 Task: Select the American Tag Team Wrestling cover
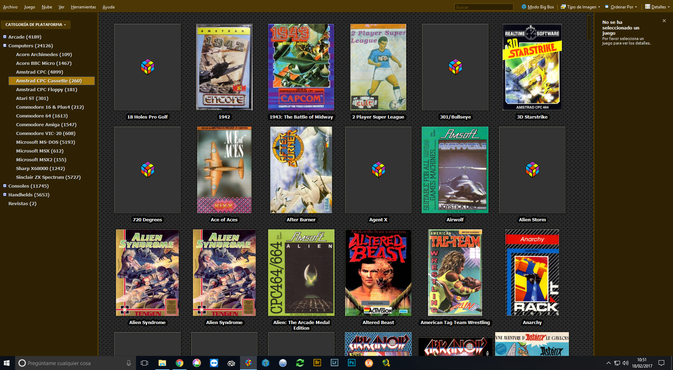tap(455, 273)
